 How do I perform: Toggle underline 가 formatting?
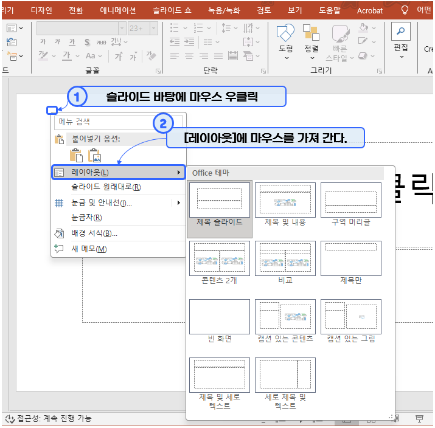72,42
